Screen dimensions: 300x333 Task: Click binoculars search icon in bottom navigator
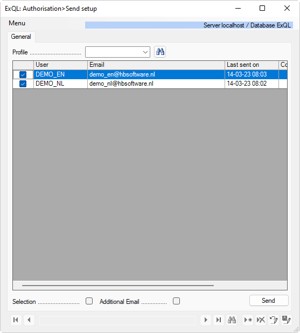232,320
